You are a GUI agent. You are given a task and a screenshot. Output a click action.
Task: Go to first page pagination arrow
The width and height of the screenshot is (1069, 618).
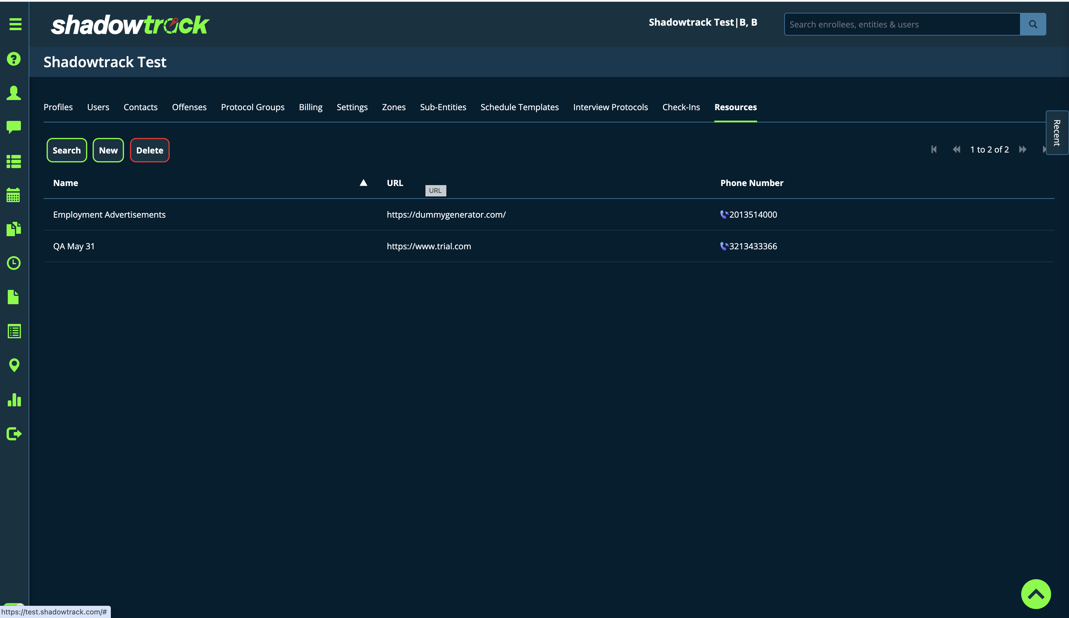933,150
